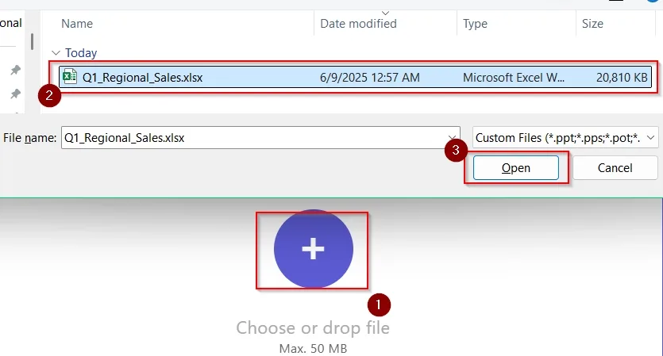Open the Custom Files type filter dropdown

coord(565,138)
